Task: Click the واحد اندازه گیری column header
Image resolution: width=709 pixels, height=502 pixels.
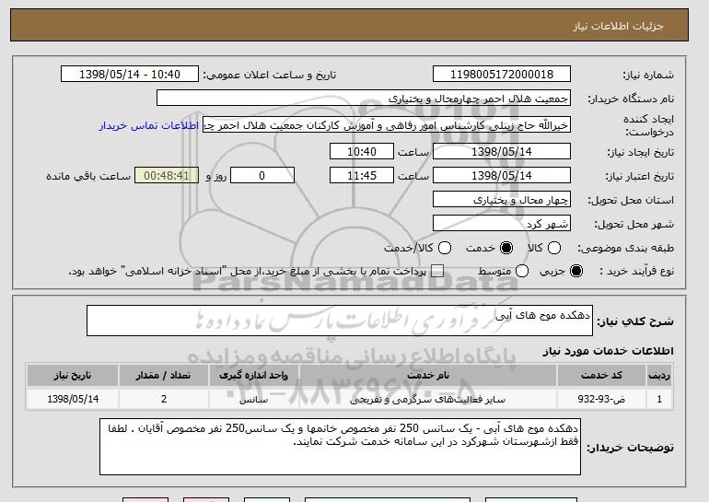Action: click(x=253, y=376)
